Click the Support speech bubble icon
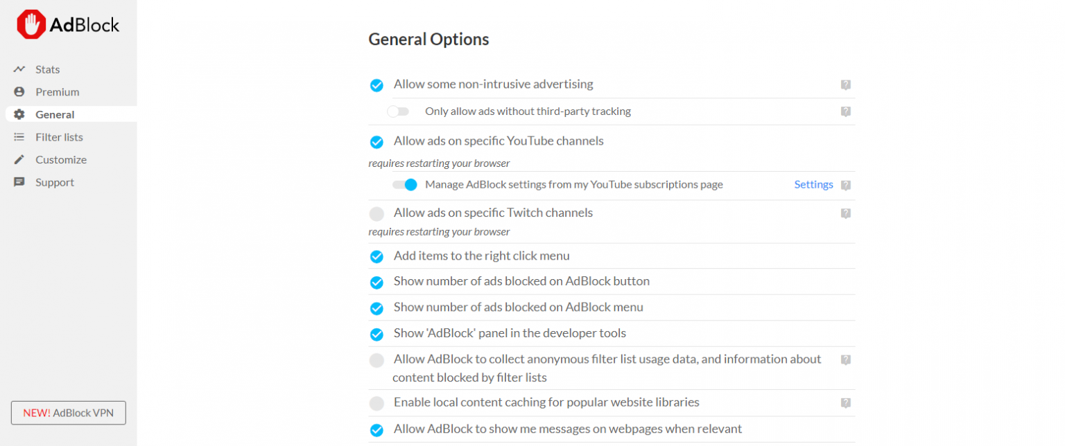Screen dimensions: 1065x446 point(19,182)
